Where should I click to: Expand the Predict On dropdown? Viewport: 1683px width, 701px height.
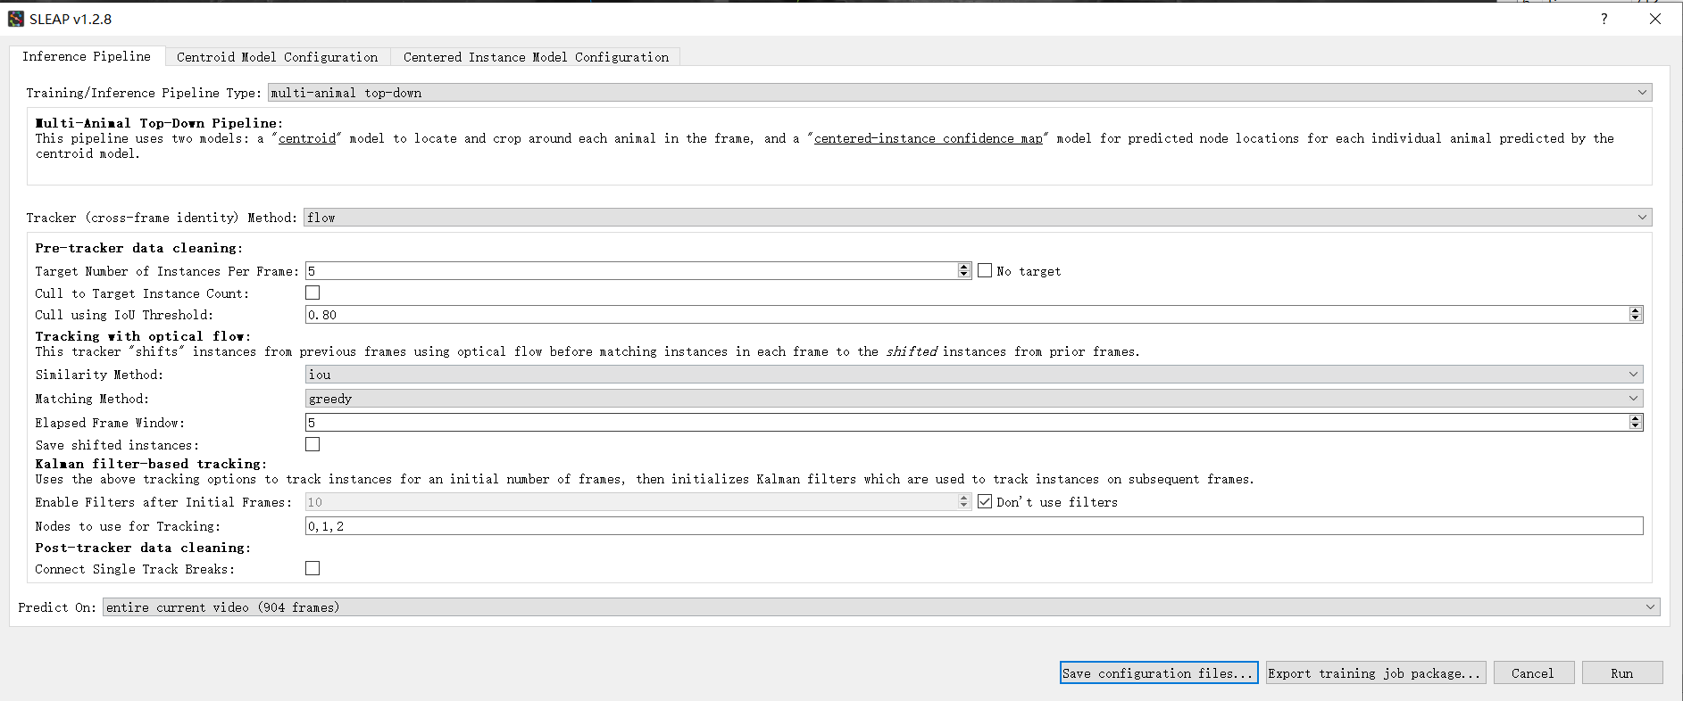tap(881, 607)
